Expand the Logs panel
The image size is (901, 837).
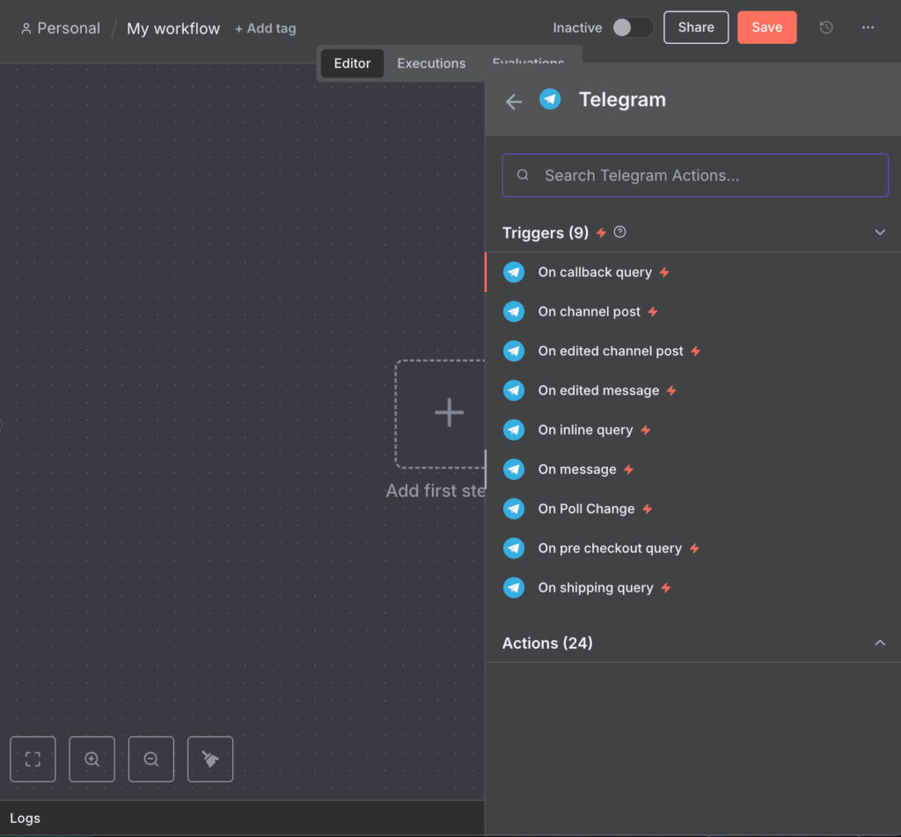point(25,819)
